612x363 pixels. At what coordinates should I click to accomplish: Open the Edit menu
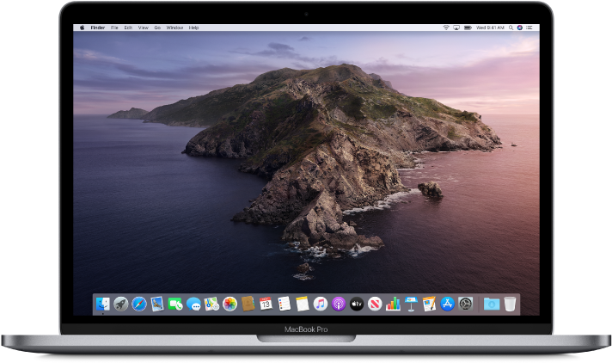[x=128, y=28]
